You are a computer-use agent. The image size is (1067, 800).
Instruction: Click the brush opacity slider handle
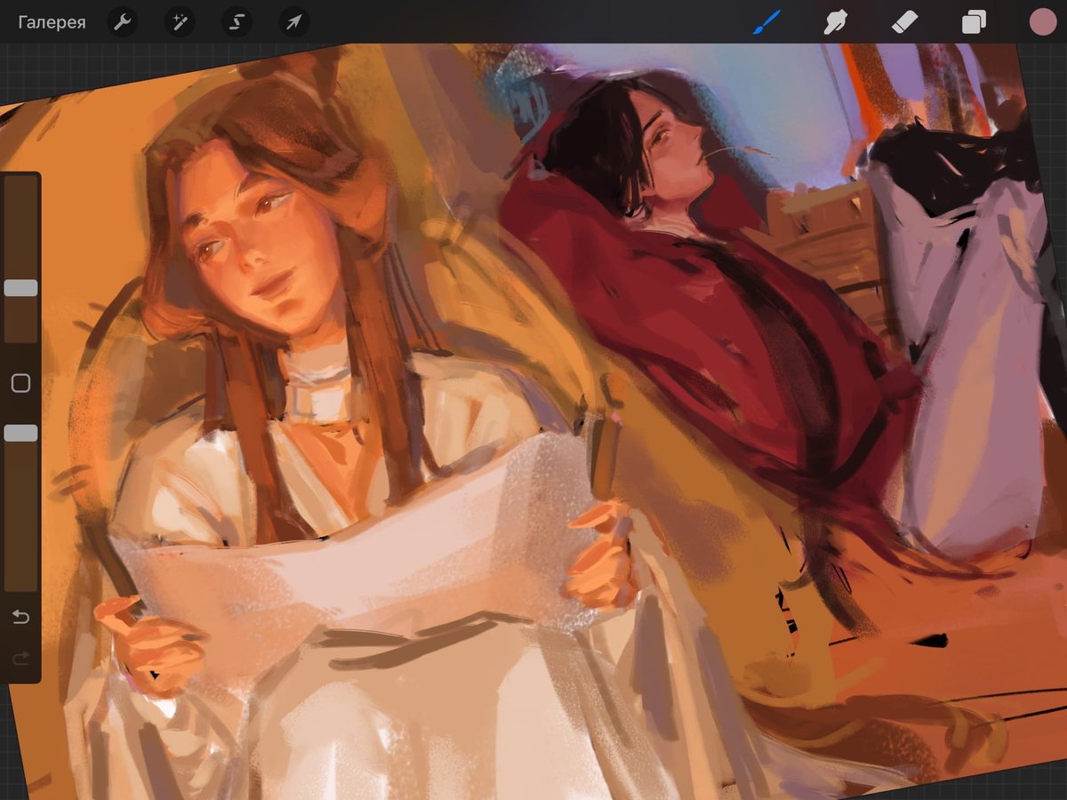pyautogui.click(x=20, y=433)
